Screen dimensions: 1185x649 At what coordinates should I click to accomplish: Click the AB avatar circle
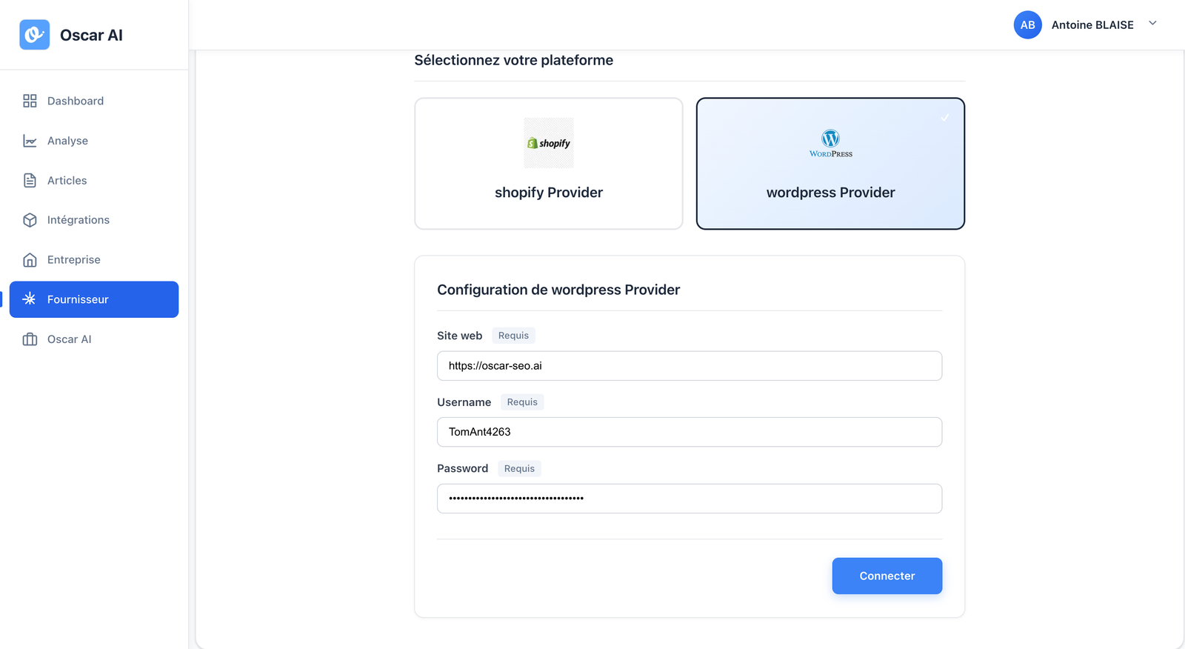click(x=1027, y=25)
